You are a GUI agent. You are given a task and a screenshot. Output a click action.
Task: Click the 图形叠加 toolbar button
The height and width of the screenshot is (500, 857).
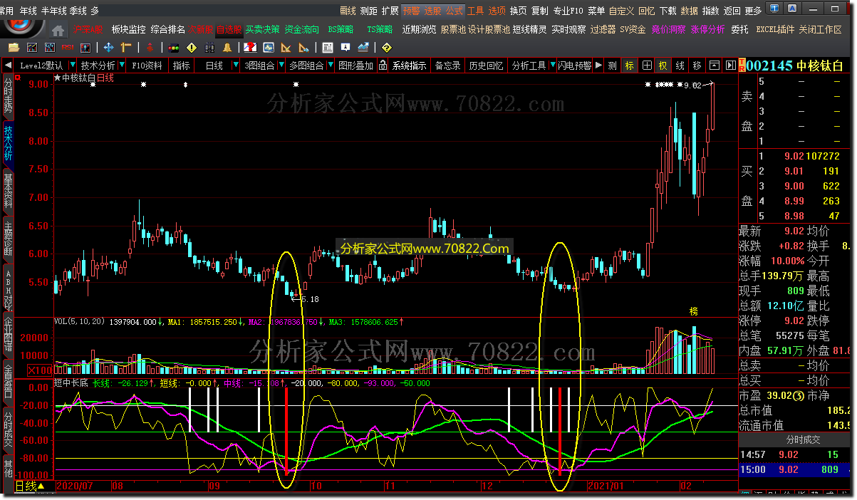pyautogui.click(x=355, y=66)
